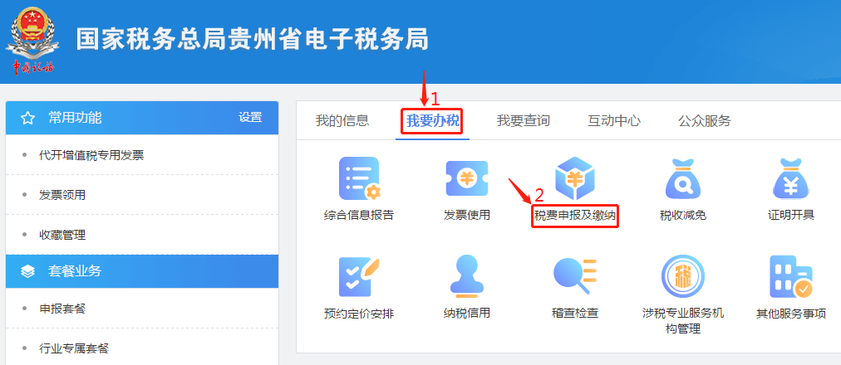Click the 国家税务总局贵州省电子税务局 title
The image size is (841, 365).
point(252,39)
